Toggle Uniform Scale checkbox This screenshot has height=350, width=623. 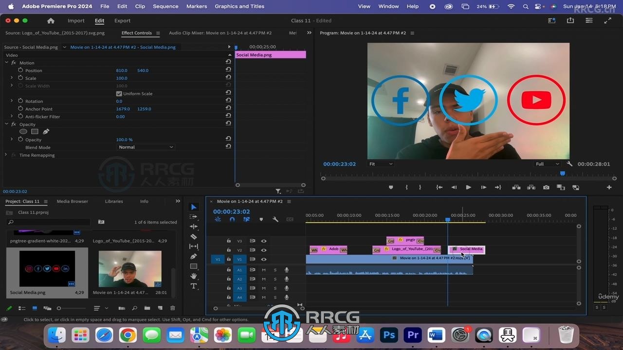point(119,94)
